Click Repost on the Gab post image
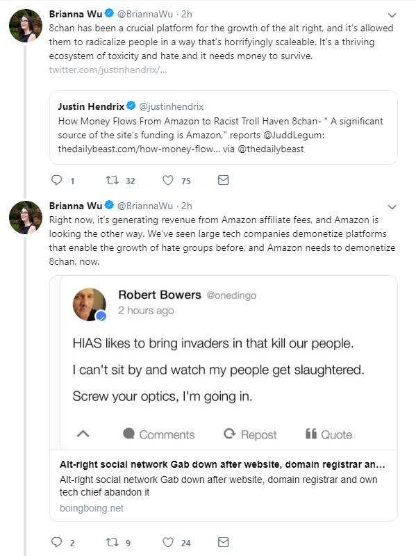Viewport: 416px width, 556px height. (x=250, y=434)
